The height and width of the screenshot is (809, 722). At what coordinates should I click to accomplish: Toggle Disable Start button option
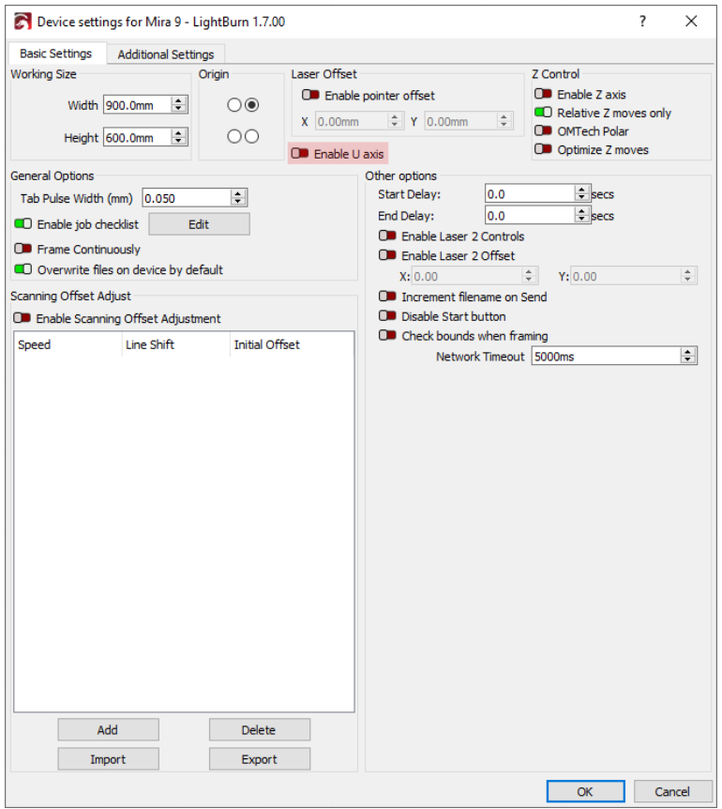[387, 315]
